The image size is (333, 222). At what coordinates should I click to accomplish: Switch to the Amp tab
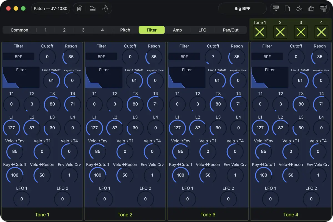coord(177,30)
